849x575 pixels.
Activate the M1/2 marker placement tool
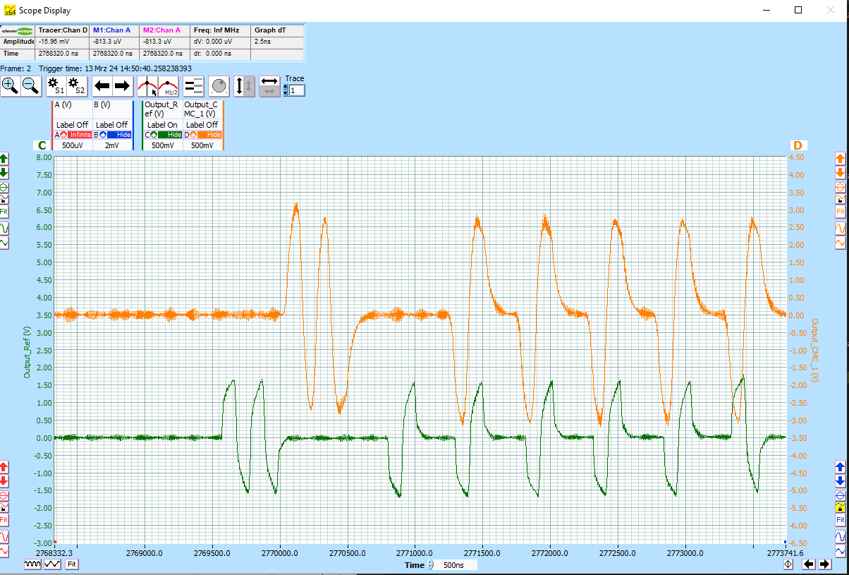point(168,86)
